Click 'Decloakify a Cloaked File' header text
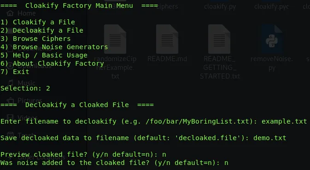 point(77,105)
